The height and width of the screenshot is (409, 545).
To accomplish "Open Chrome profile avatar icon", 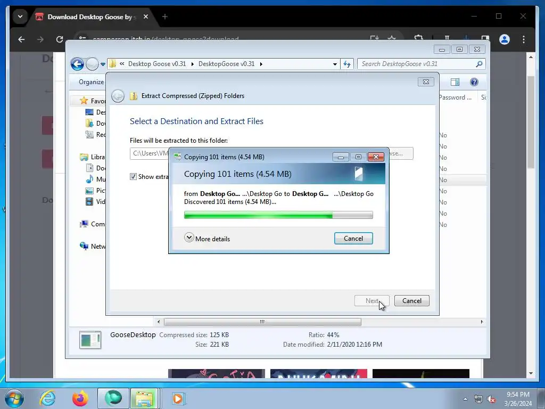I will [x=505, y=39].
